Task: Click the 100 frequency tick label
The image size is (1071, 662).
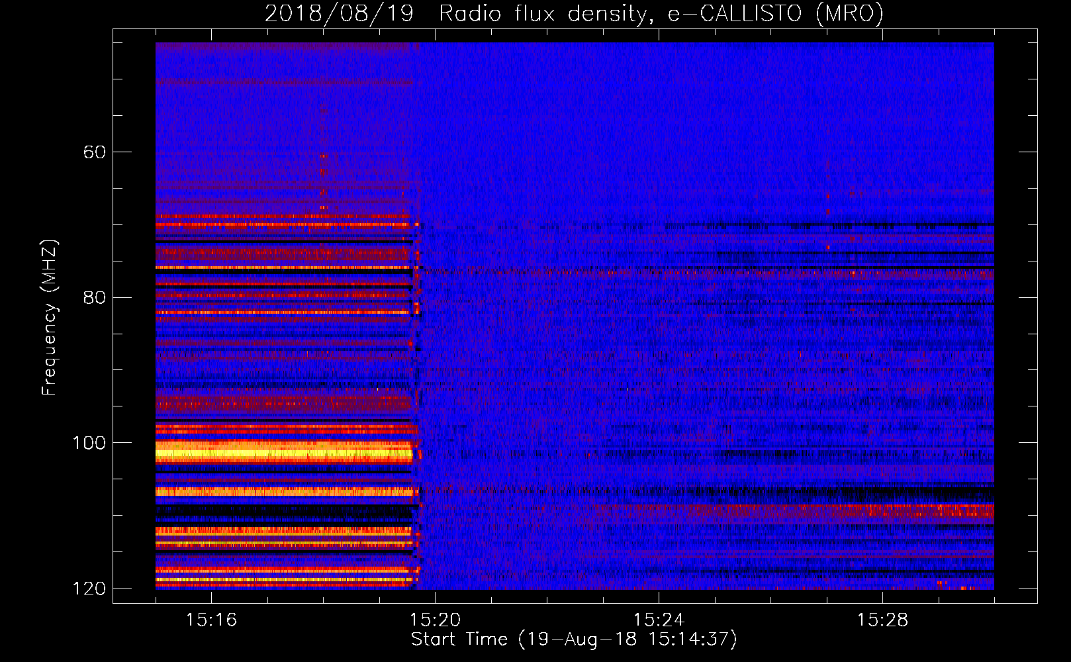Action: click(89, 443)
